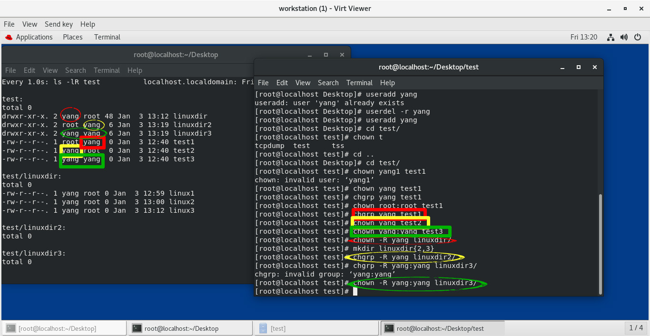The image size is (650, 336).
Task: Maximize the back Desktop terminal window
Action: point(326,55)
